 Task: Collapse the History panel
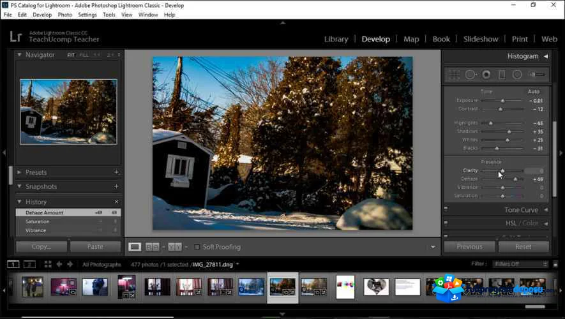tap(19, 202)
